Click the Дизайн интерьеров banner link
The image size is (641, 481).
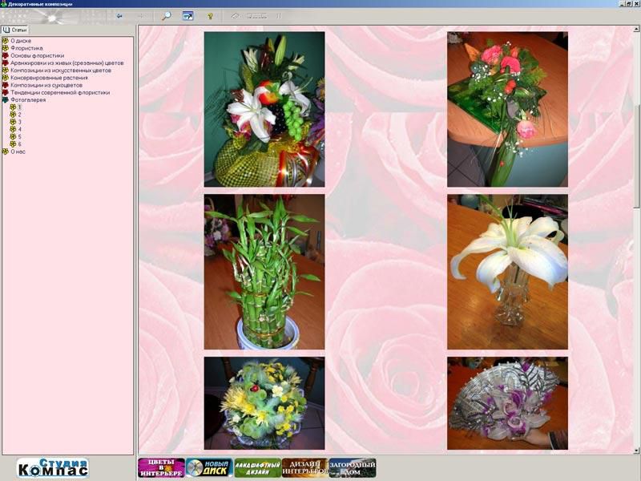(304, 467)
